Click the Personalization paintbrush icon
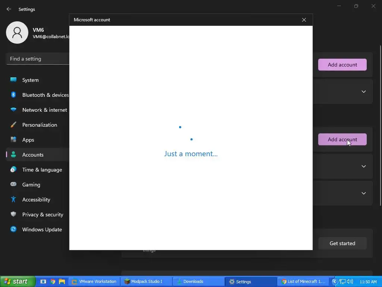The height and width of the screenshot is (287, 382). click(13, 125)
